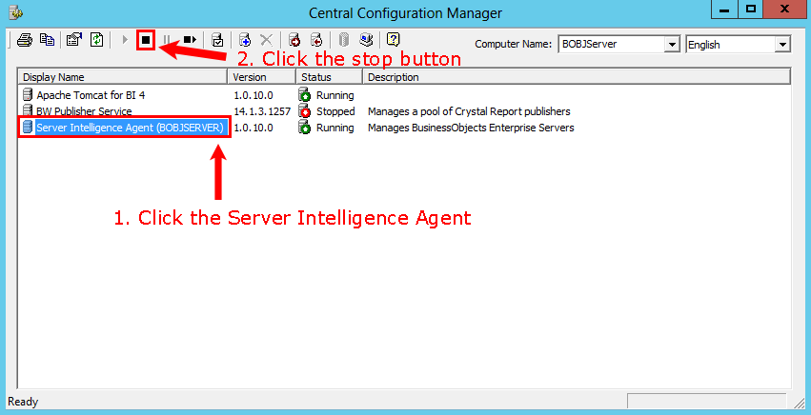Stop the selected service with the Stop button
This screenshot has height=415, width=811.
146,40
